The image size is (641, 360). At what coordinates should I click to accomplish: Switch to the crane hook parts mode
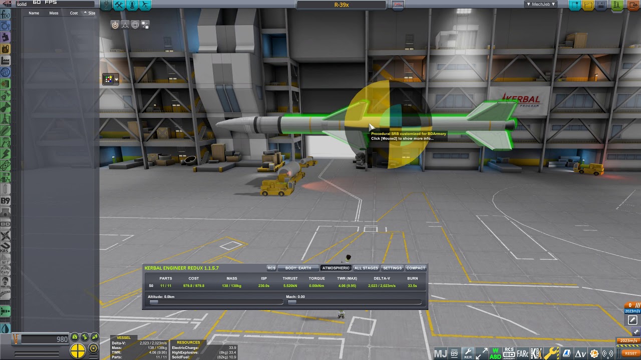pos(106,5)
